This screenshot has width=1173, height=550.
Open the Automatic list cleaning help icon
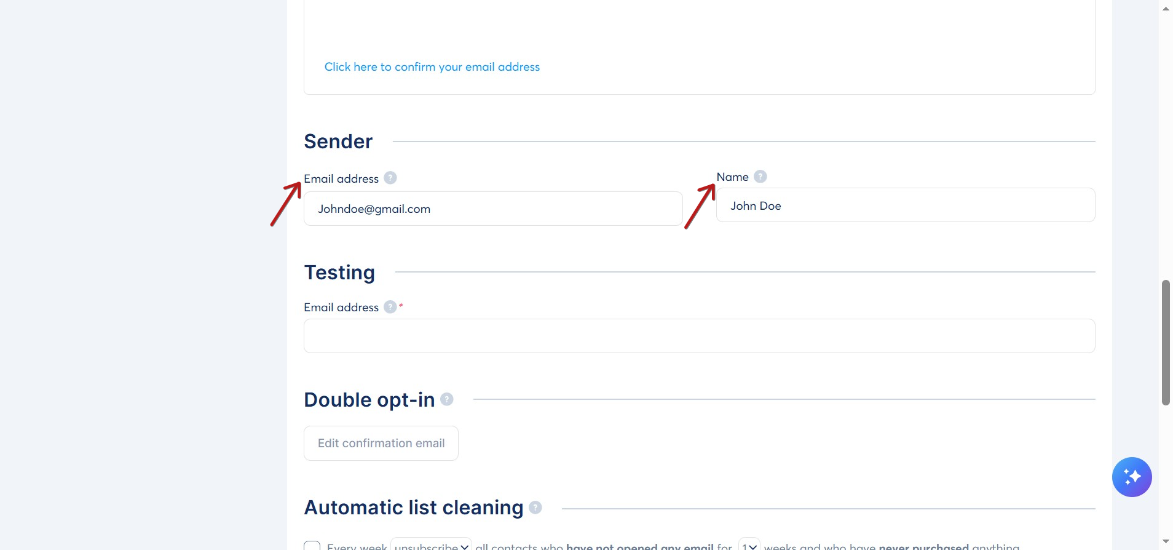click(535, 508)
